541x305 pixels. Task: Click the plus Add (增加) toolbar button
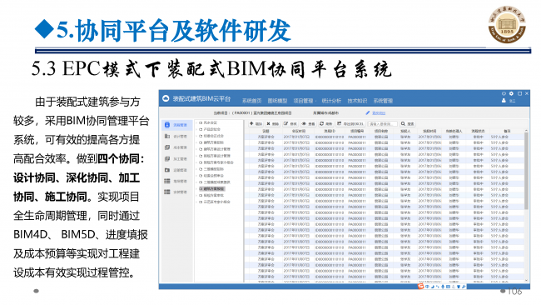(256, 123)
